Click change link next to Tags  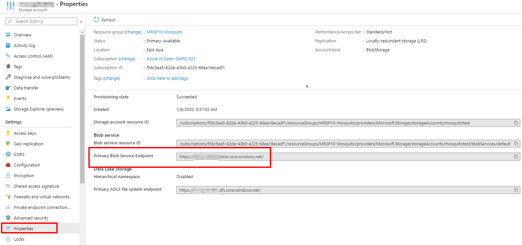pos(112,78)
